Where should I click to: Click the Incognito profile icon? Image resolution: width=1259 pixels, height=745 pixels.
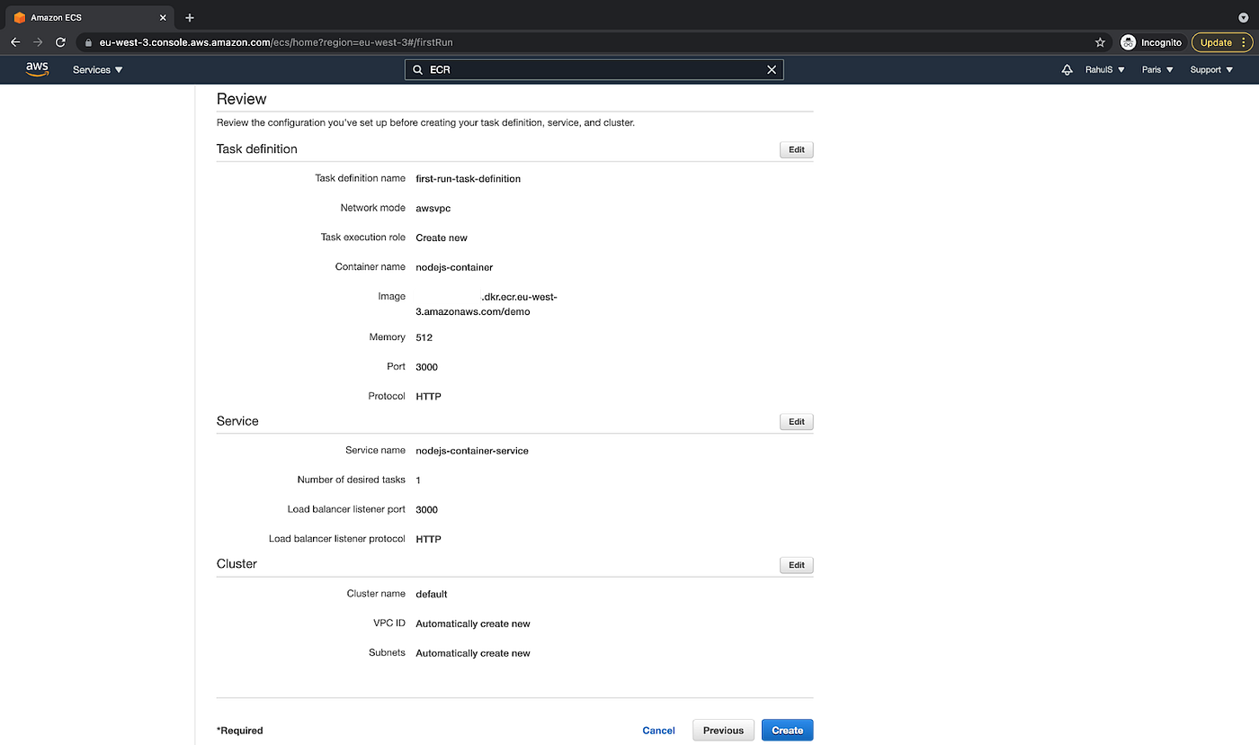point(1128,42)
